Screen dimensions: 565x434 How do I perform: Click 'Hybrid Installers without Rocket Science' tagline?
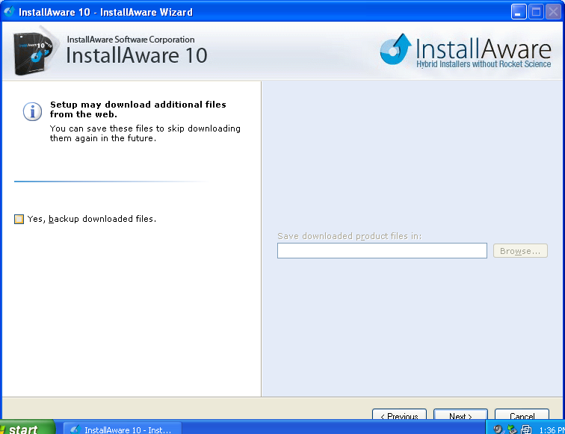pyautogui.click(x=484, y=64)
